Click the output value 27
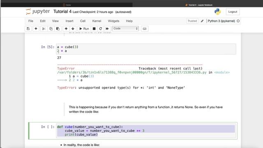263x148 pixels. coord(59,58)
